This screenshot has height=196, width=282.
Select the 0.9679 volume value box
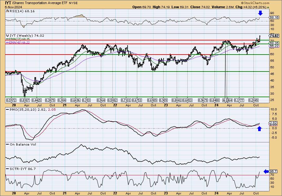pyautogui.click(x=203, y=100)
